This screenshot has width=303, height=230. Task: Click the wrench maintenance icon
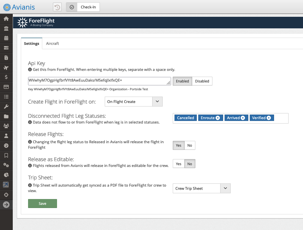tap(6, 107)
